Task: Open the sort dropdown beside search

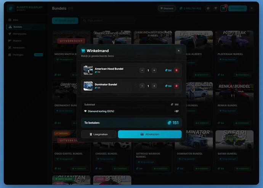Action: pyautogui.click(x=65, y=21)
